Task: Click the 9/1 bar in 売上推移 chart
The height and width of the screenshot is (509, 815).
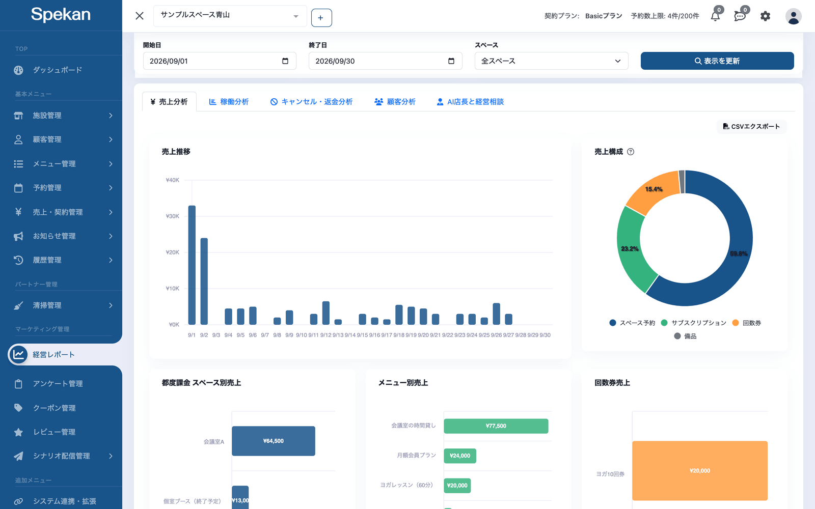Action: pyautogui.click(x=192, y=265)
